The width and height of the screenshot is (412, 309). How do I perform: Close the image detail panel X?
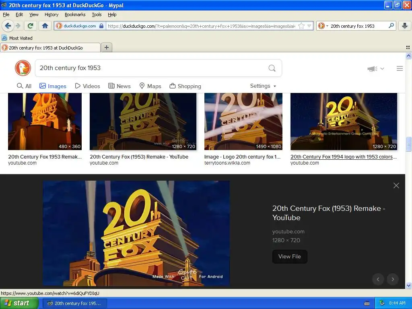[396, 185]
